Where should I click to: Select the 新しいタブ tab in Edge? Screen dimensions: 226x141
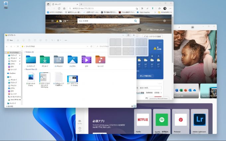tap(65, 4)
